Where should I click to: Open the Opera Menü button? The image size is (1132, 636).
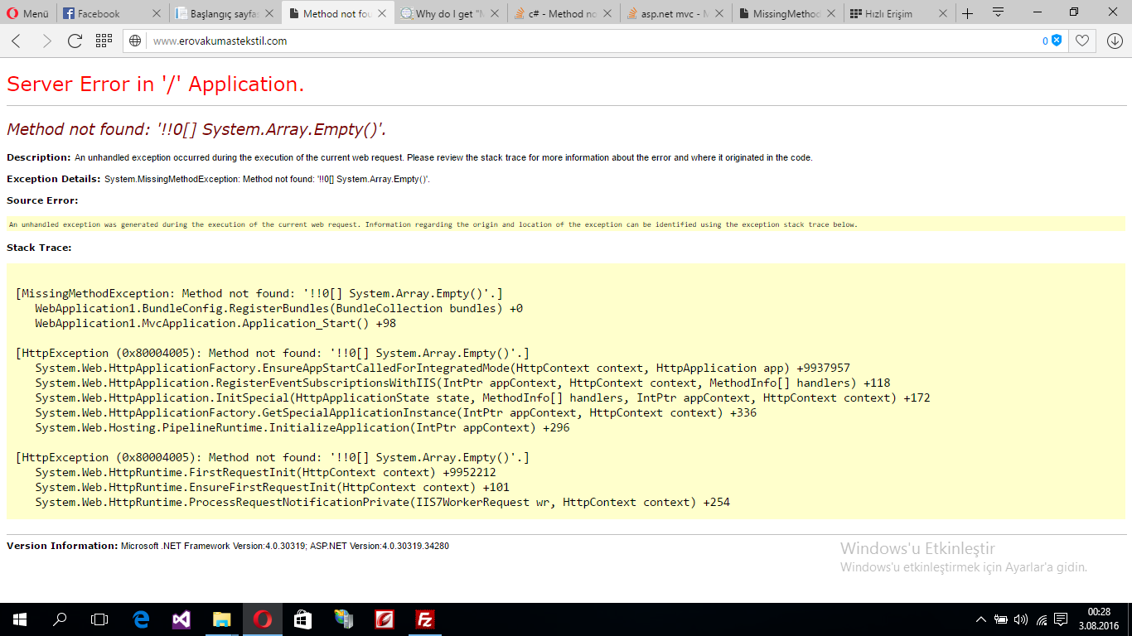28,13
